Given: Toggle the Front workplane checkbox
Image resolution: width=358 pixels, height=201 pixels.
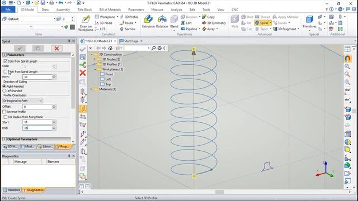Looking at the screenshot, I should click(102, 74).
